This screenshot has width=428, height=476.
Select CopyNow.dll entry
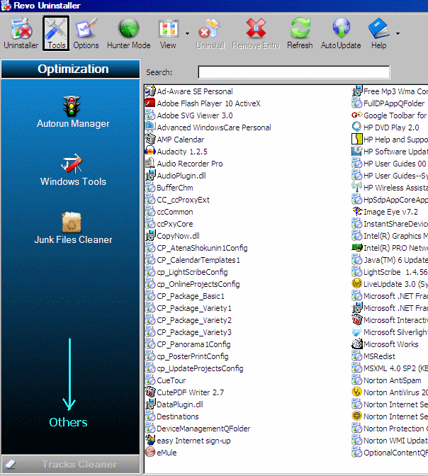(x=172, y=236)
